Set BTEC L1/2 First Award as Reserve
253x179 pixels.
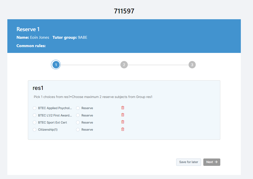coord(78,115)
